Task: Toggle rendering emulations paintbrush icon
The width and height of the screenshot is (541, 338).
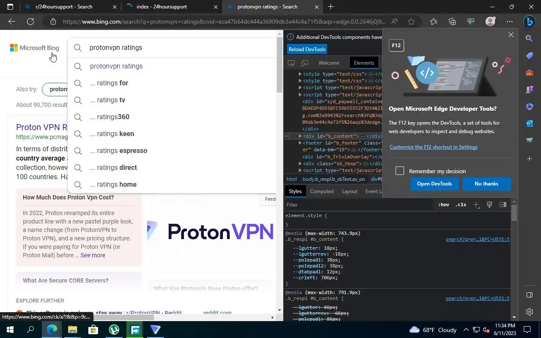Action: (489, 204)
